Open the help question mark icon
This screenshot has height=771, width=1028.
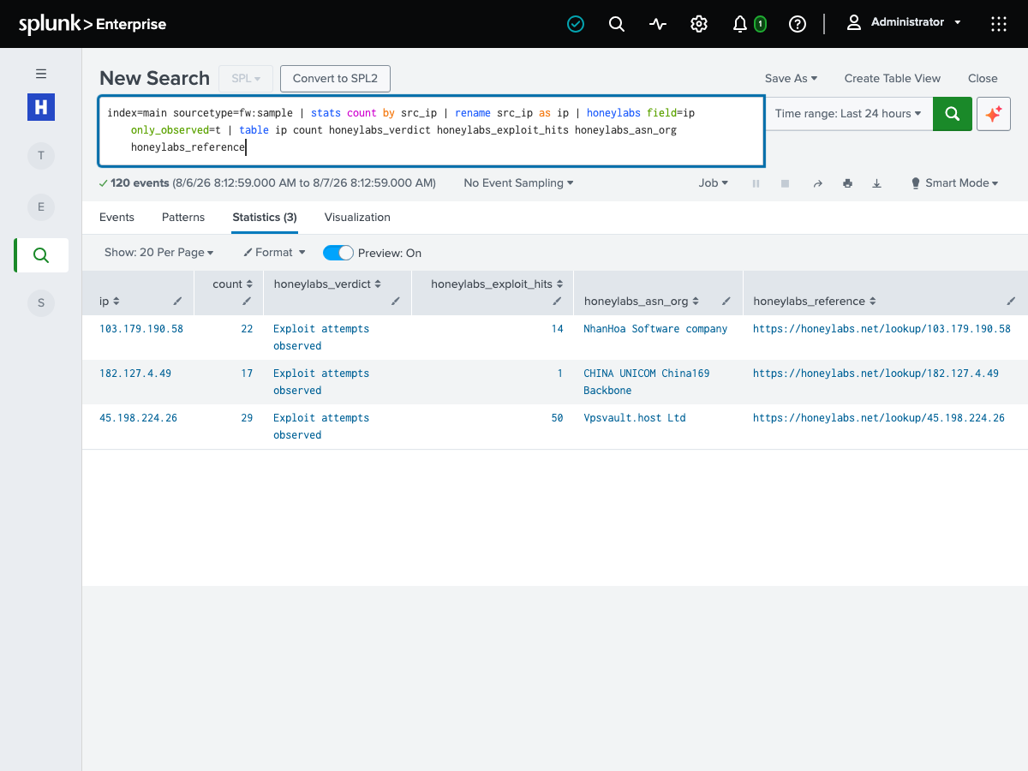(798, 24)
